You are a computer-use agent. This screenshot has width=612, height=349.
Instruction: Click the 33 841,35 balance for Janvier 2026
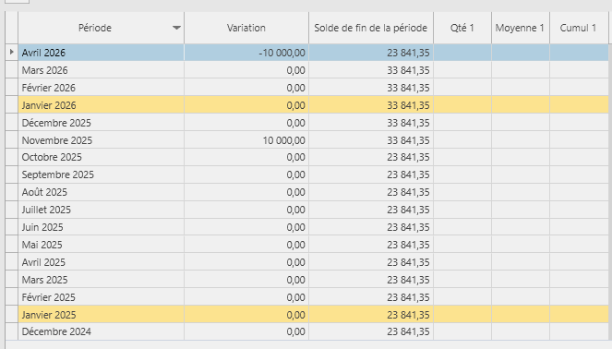[408, 105]
